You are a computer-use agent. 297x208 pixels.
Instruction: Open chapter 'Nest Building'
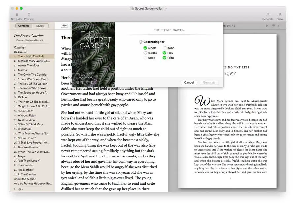(32, 120)
